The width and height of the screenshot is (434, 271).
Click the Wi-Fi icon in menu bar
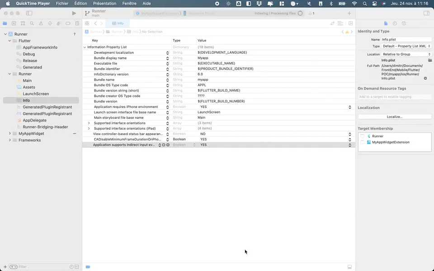coord(354,4)
